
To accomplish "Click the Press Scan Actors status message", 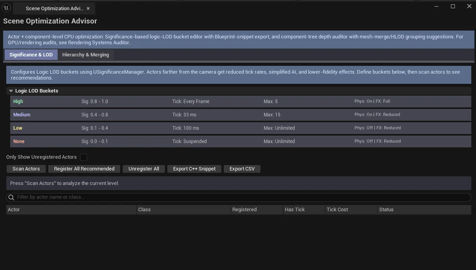I will pyautogui.click(x=65, y=183).
